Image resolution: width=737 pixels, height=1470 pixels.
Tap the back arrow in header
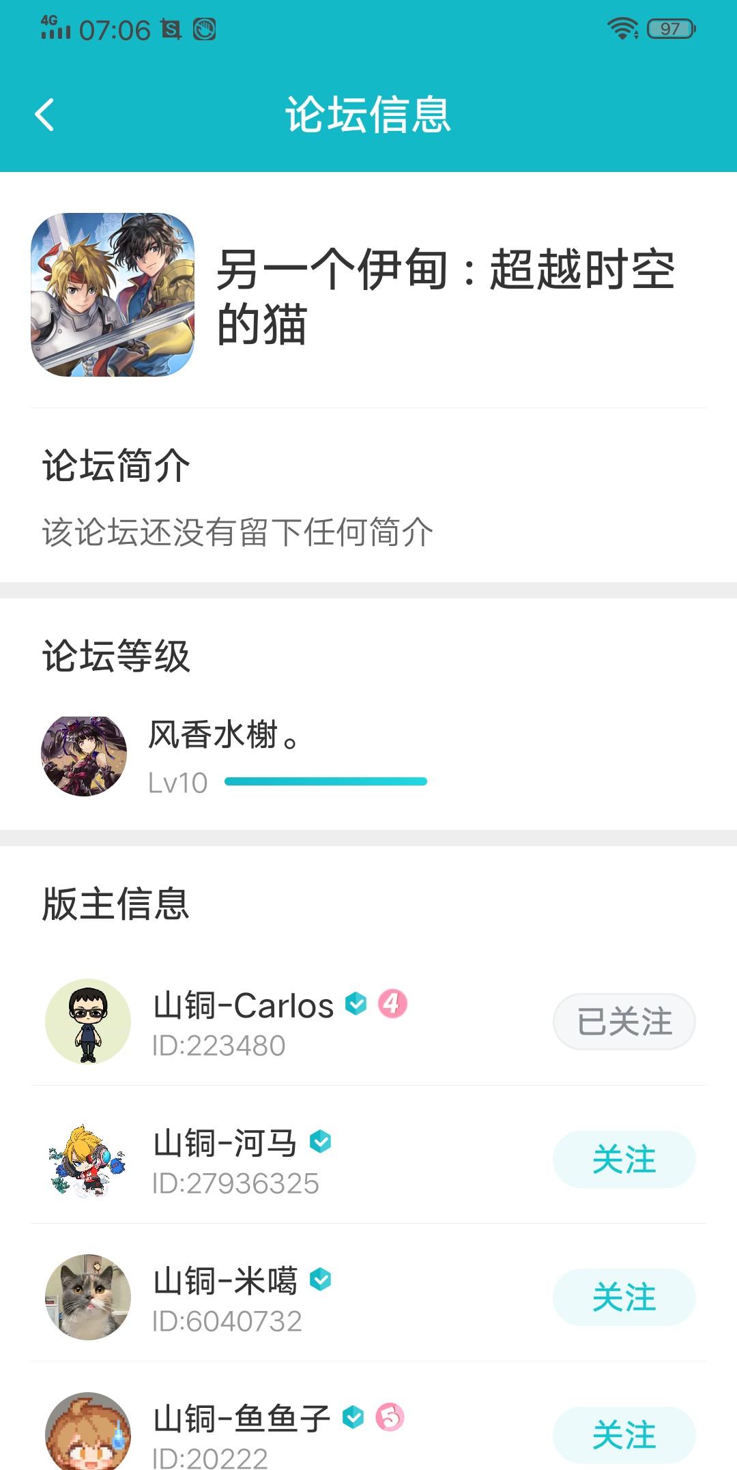pos(45,114)
